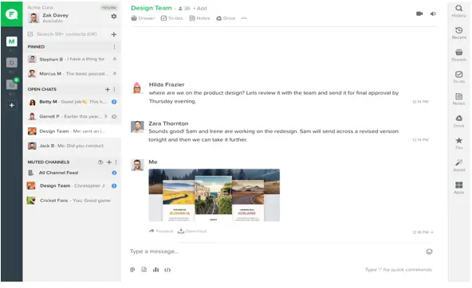
Task: Insert code snippet with the code icon
Action: point(167,270)
